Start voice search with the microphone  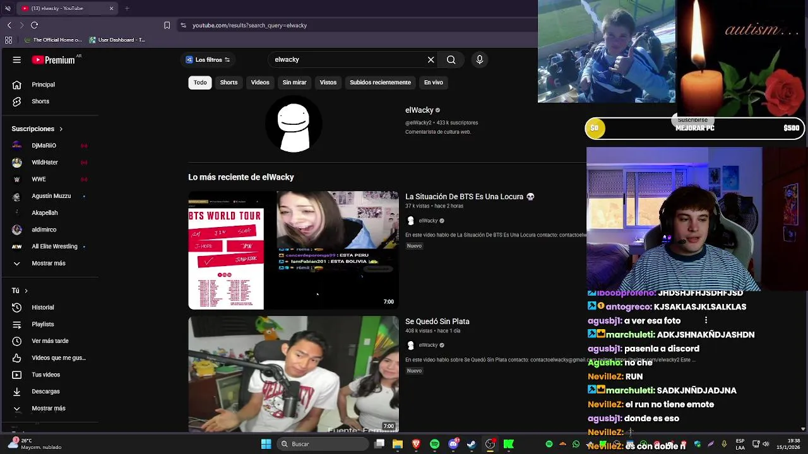click(480, 60)
